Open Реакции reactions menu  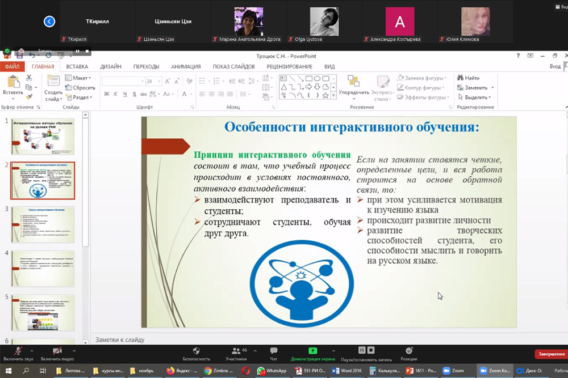(x=408, y=351)
